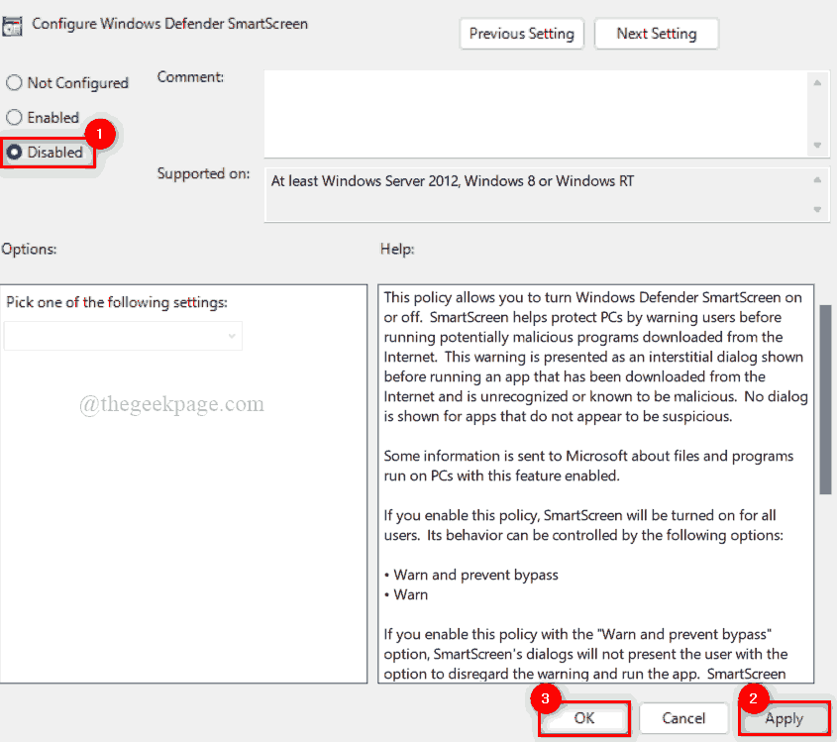Image resolution: width=837 pixels, height=742 pixels.
Task: Click Cancel to discard changes
Action: (683, 718)
